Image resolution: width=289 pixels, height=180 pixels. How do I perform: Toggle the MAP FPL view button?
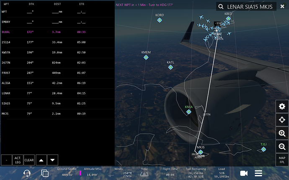[282, 160]
